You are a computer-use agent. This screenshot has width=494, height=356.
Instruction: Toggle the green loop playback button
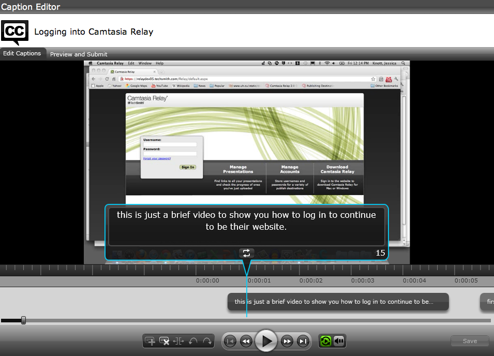coord(325,341)
